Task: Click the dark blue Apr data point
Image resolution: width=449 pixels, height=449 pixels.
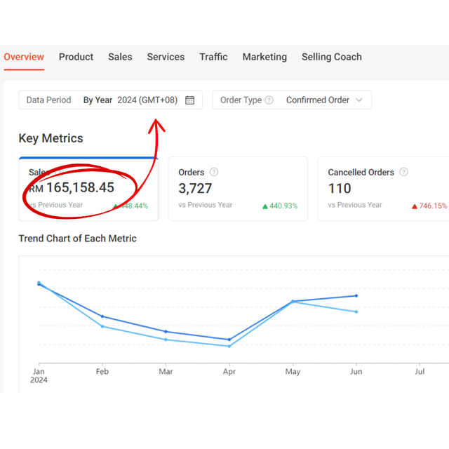Action: coord(229,340)
